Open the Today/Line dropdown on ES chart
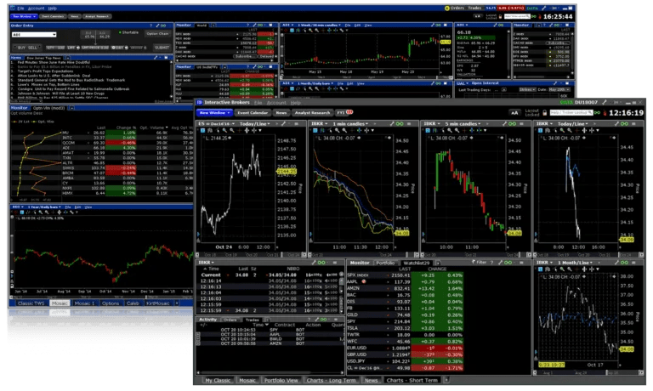Screen dimensions: 653x391 (x=255, y=123)
